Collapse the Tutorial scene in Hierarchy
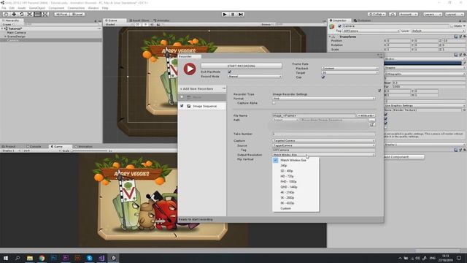 (x=2, y=28)
